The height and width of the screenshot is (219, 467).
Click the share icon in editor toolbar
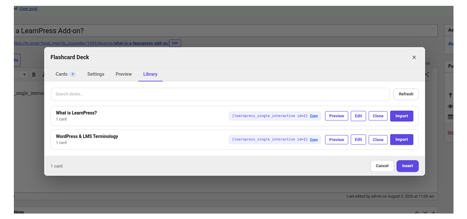427,74
